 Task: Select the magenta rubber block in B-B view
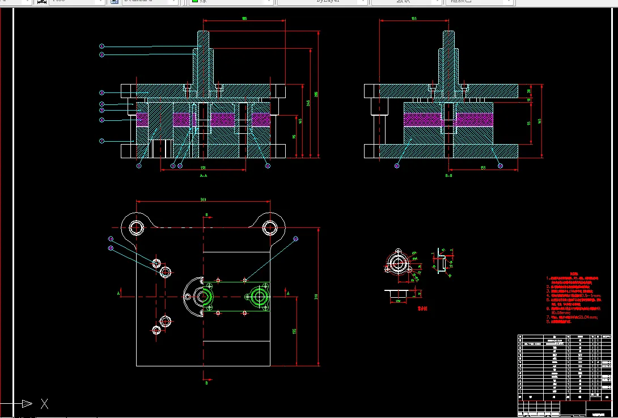pyautogui.click(x=424, y=120)
